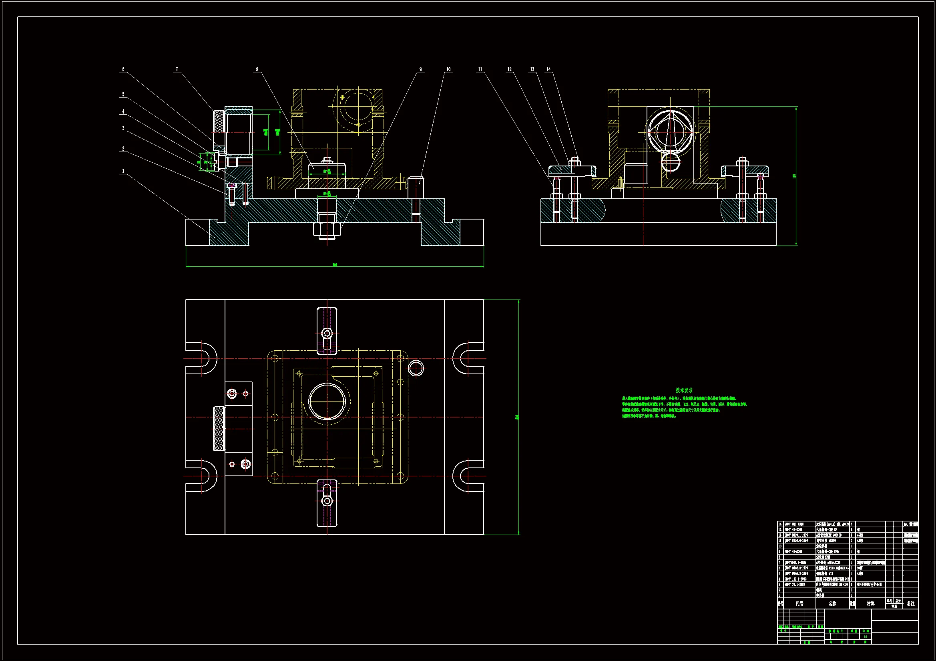Select the large central circle in plan view
936x661 pixels.
tap(327, 401)
